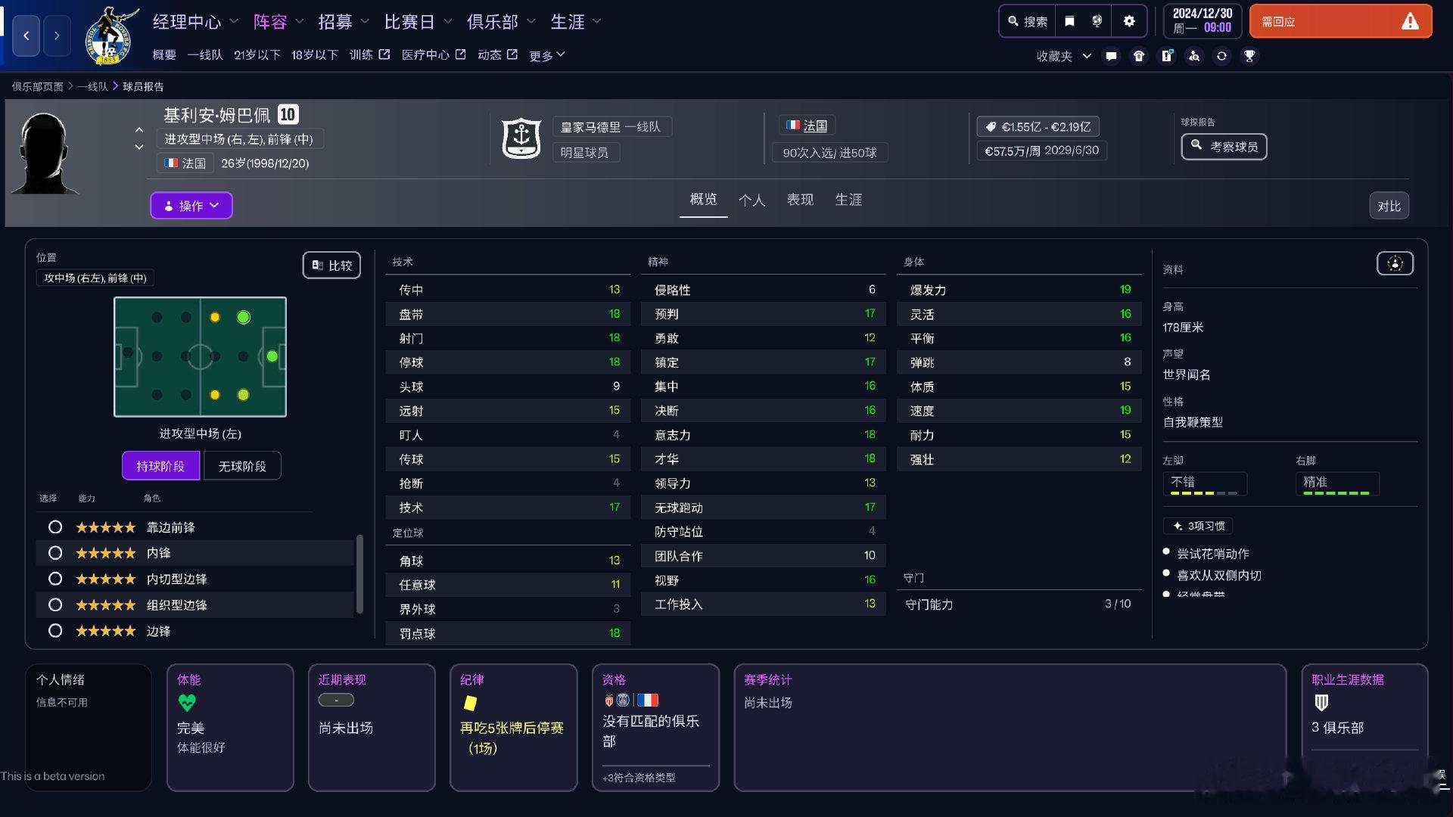Click the refresh transfers shortcut icon
Viewport: 1453px width, 817px height.
(1221, 56)
